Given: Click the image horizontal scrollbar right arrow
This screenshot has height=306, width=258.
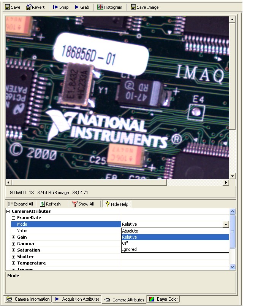Looking at the screenshot, I should pos(226,183).
